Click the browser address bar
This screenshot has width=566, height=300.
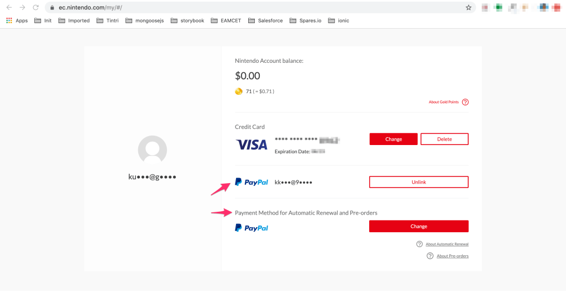[x=249, y=8]
